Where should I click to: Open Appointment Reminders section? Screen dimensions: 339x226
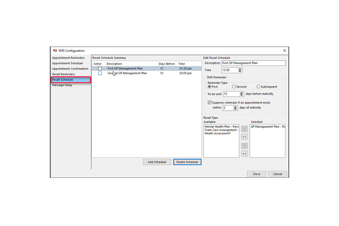click(68, 58)
